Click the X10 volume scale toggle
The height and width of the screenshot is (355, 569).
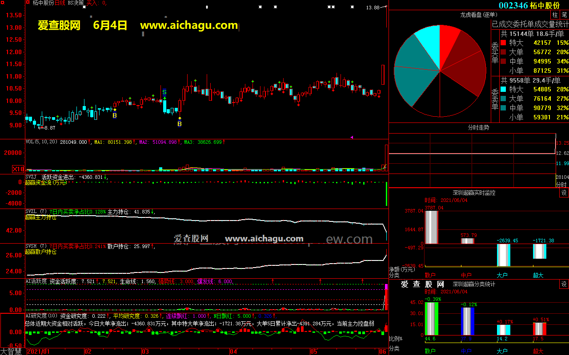pos(18,169)
